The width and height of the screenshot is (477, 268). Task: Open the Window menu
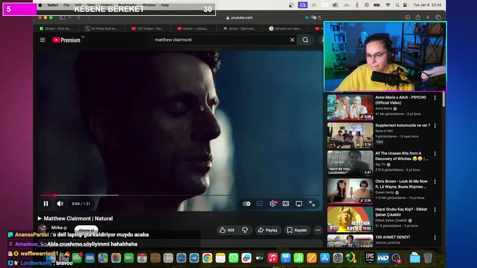click(x=149, y=5)
